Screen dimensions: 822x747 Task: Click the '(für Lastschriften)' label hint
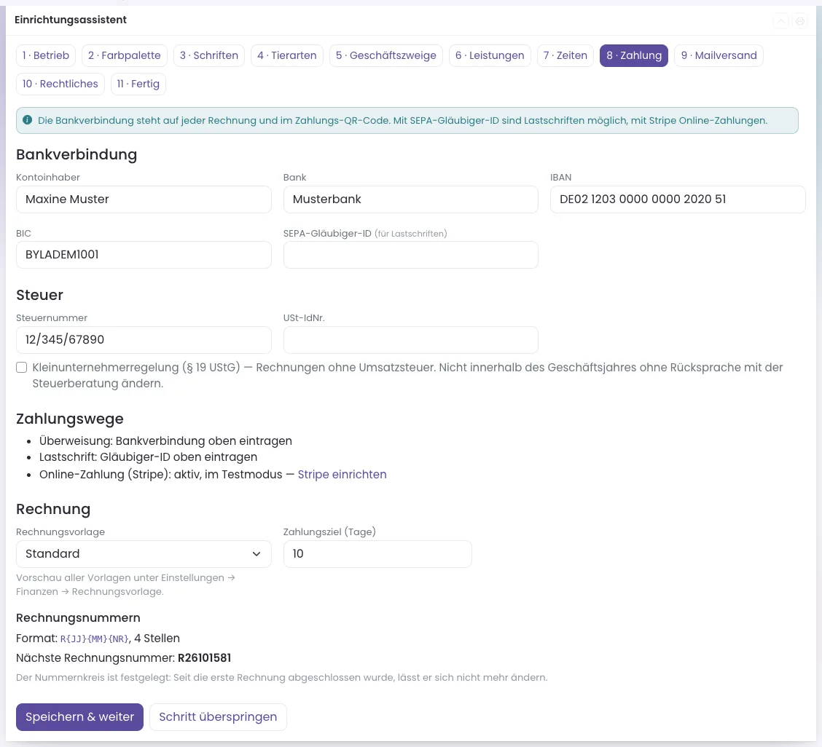[410, 234]
